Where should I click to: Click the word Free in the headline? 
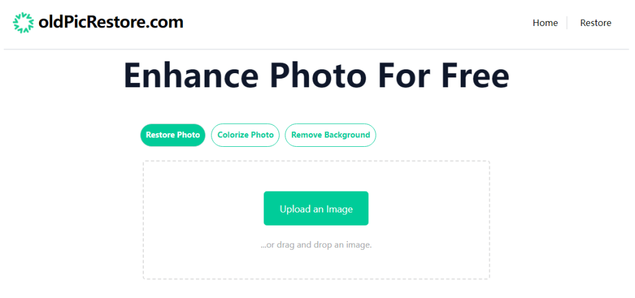[x=475, y=76]
